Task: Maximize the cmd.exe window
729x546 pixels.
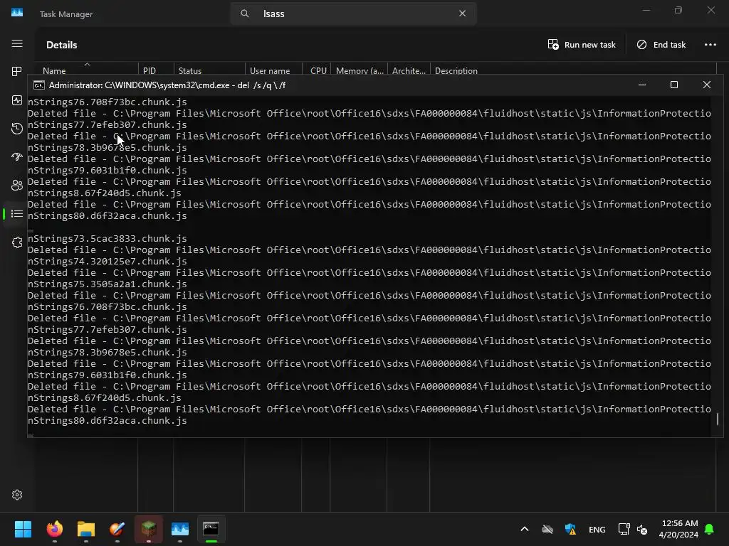Action: click(x=674, y=85)
